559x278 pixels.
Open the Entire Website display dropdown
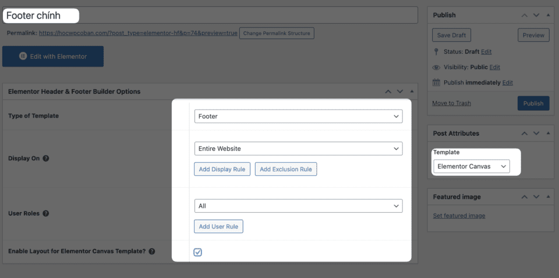click(298, 149)
